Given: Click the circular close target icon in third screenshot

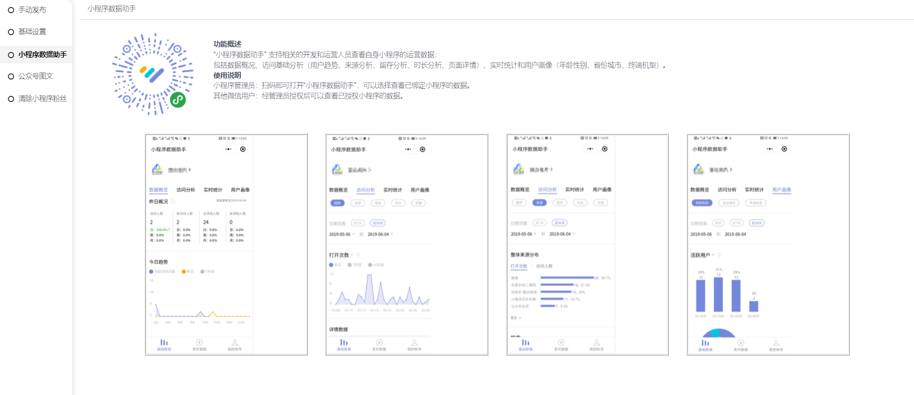Looking at the screenshot, I should 605,149.
